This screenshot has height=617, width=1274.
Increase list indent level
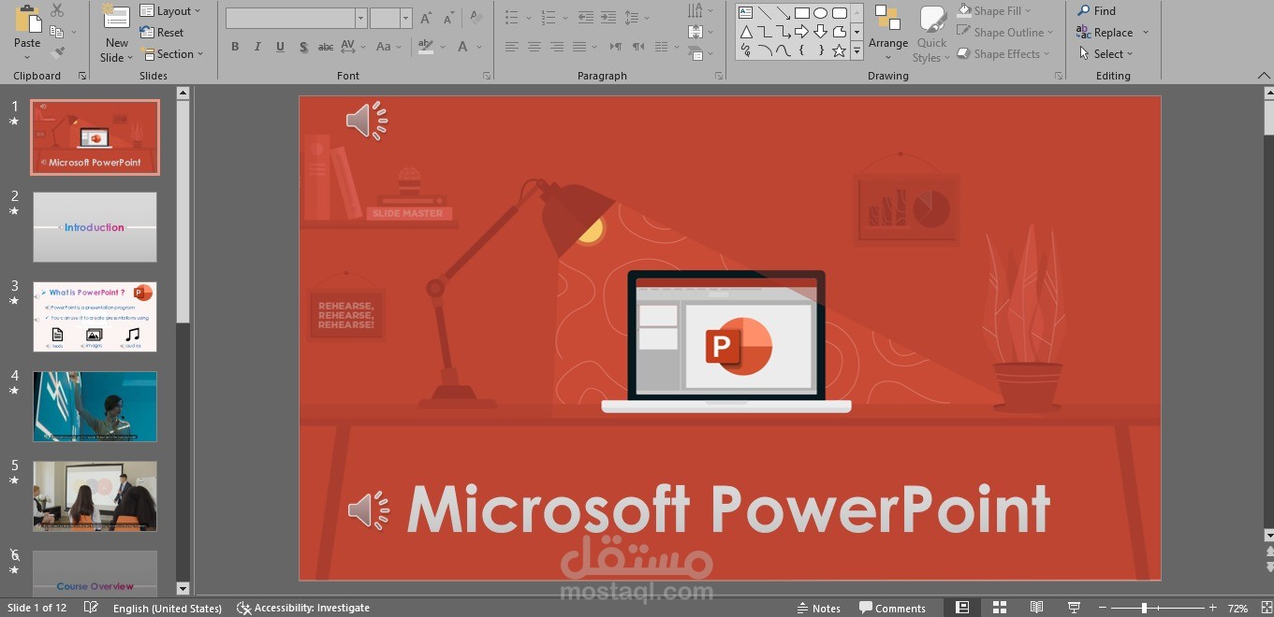[x=608, y=18]
